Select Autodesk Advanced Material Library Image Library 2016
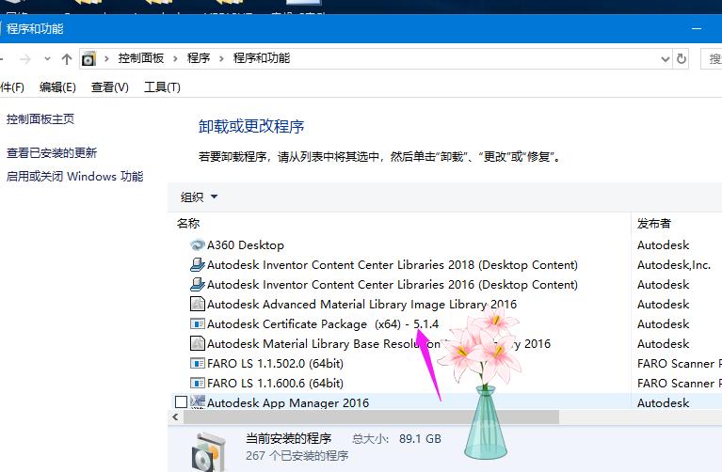This screenshot has width=722, height=472. coord(361,304)
